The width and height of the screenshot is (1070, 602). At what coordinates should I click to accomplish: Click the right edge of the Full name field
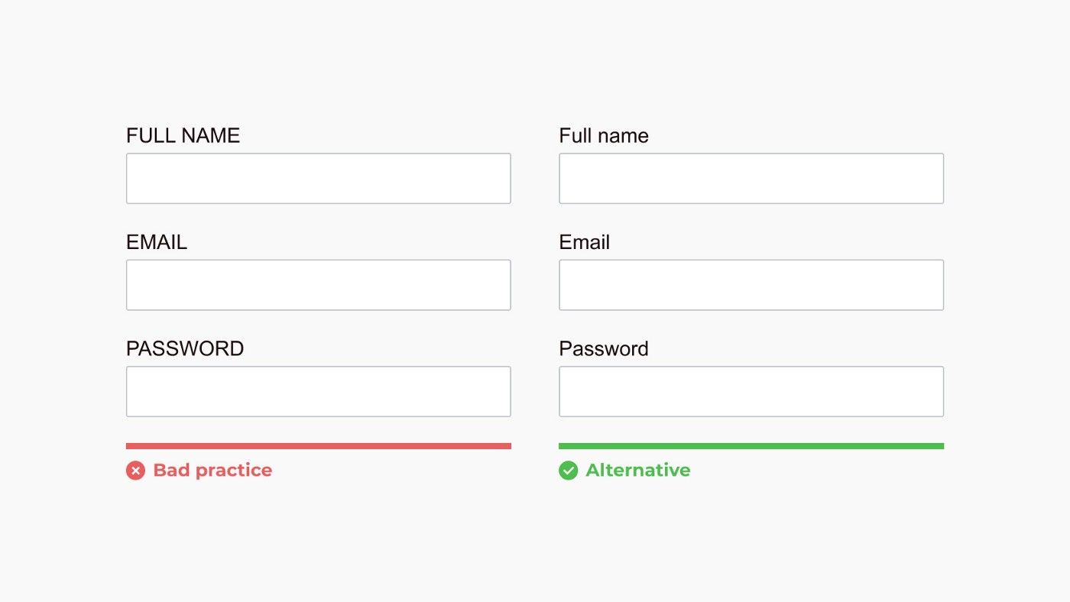coord(942,178)
